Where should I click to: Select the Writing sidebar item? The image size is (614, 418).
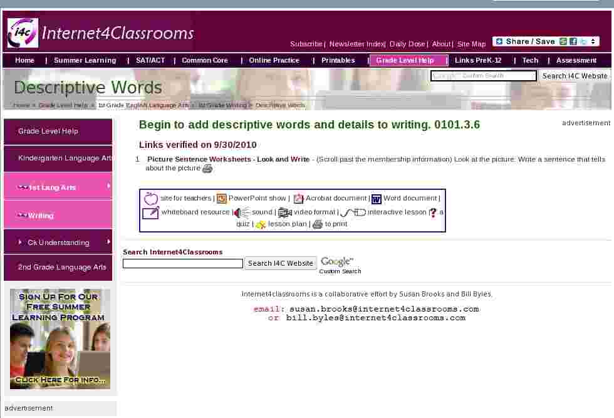click(58, 215)
